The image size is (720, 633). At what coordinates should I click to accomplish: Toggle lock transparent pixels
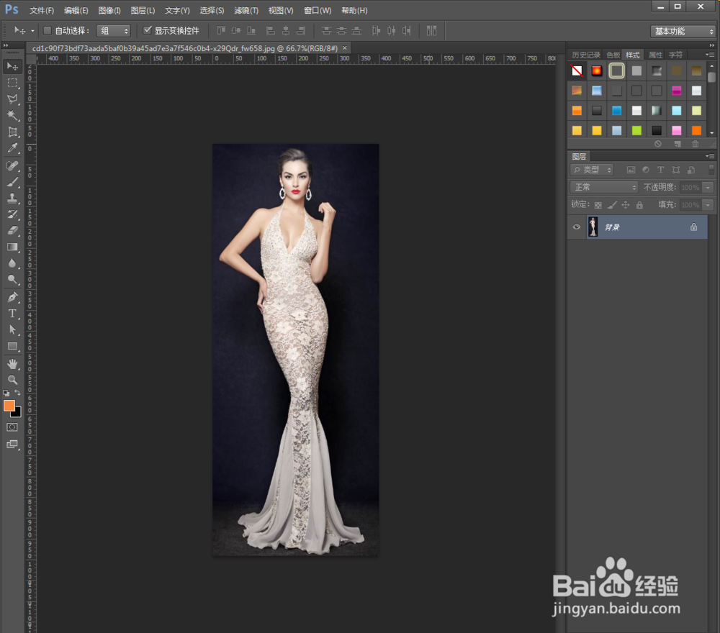598,205
